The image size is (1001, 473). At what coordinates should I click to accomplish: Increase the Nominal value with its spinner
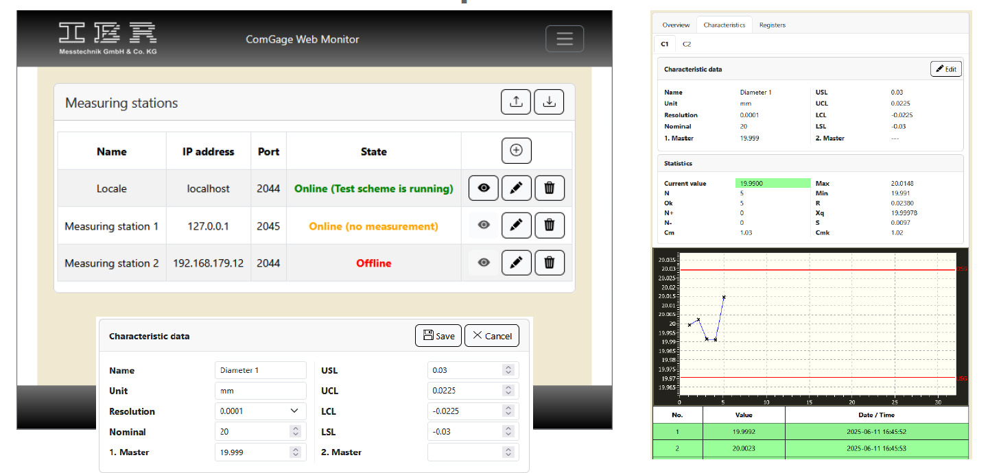296,428
